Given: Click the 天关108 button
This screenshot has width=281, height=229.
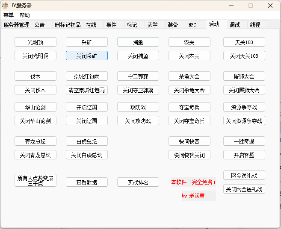Looking at the screenshot, I should tap(244, 42).
